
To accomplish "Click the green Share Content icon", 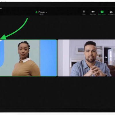I will (102, 12).
